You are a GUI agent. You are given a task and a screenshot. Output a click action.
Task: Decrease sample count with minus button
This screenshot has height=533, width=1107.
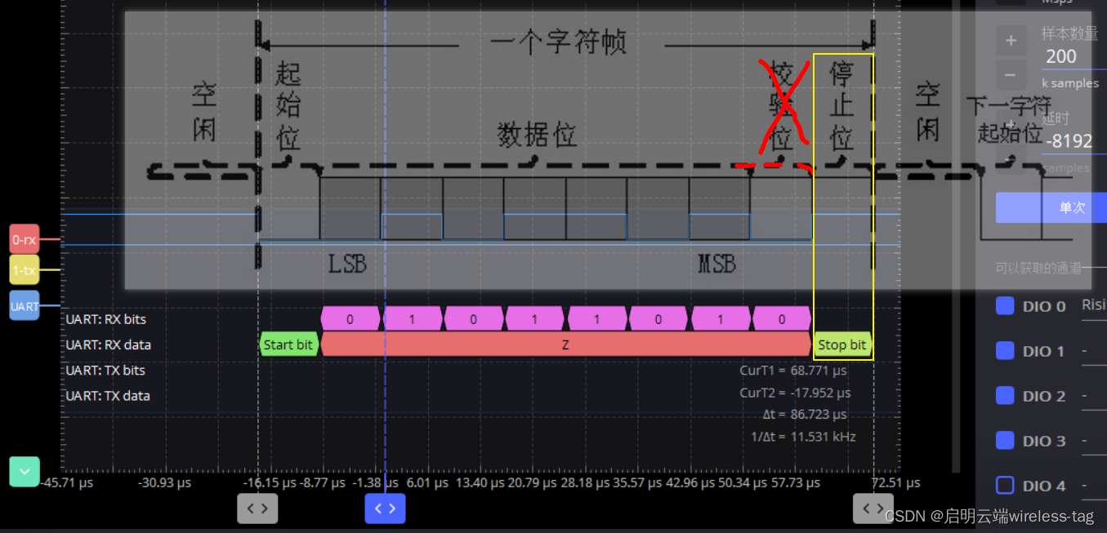1011,75
